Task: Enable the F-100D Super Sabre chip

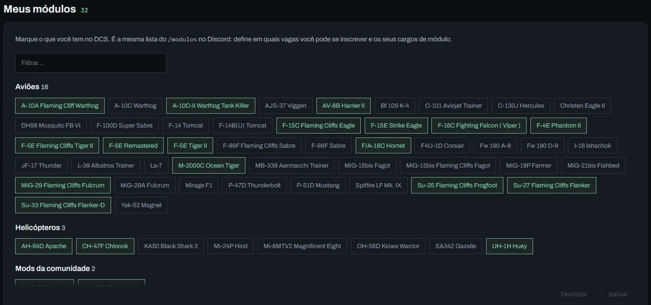Action: (124, 126)
